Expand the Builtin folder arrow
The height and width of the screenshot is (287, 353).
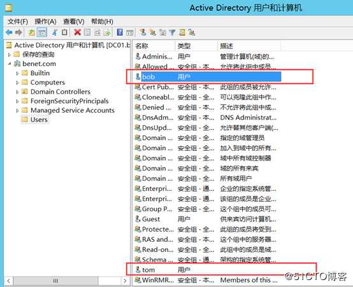pos(17,73)
